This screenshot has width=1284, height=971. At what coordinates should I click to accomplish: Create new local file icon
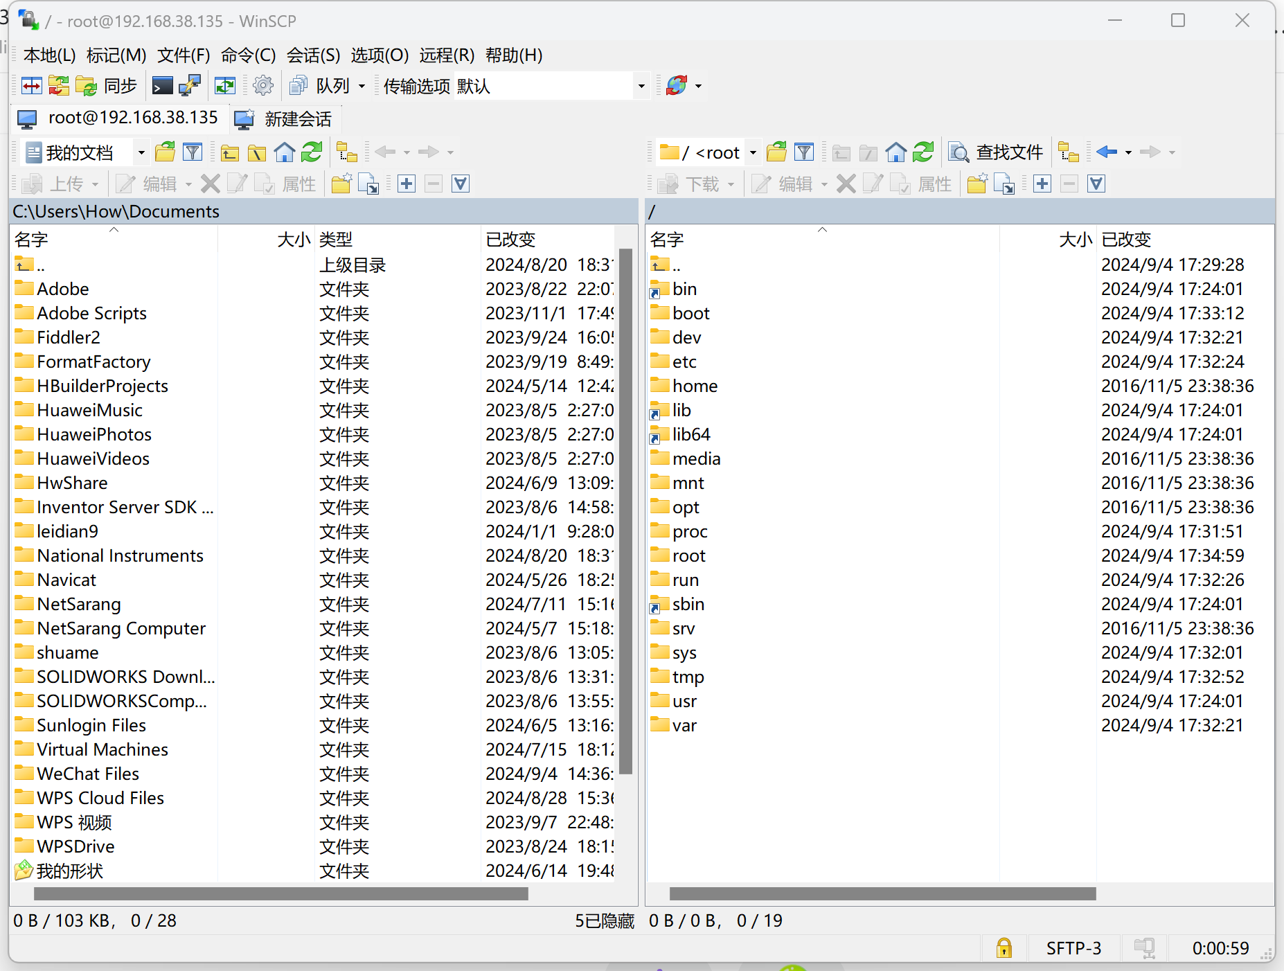[x=368, y=184]
